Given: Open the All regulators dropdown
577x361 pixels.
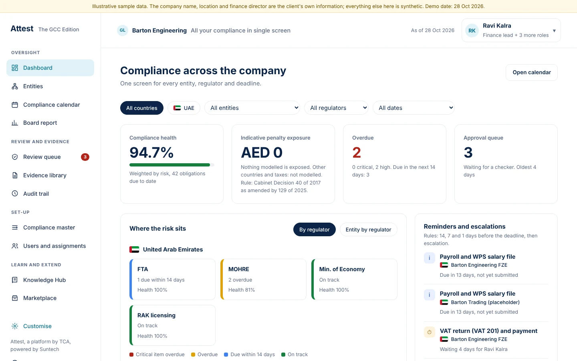Looking at the screenshot, I should tap(336, 108).
